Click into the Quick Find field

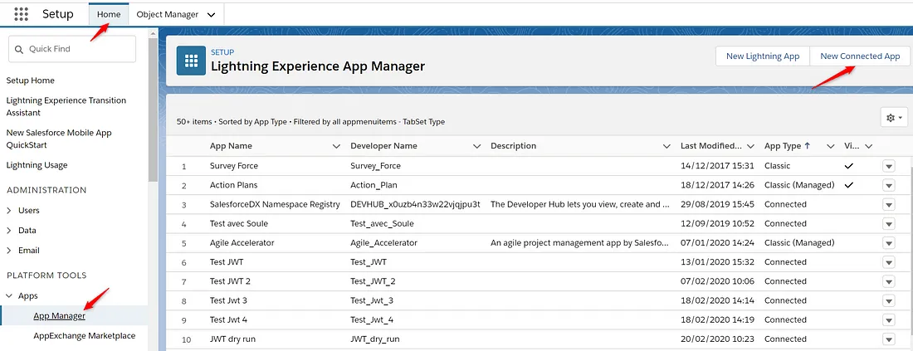[72, 50]
